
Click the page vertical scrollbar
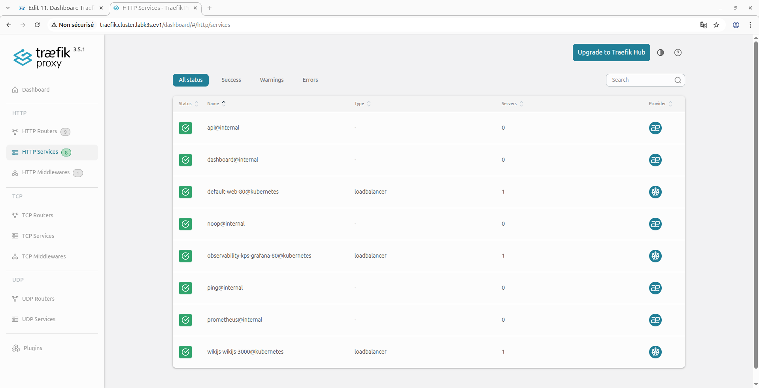click(756, 205)
